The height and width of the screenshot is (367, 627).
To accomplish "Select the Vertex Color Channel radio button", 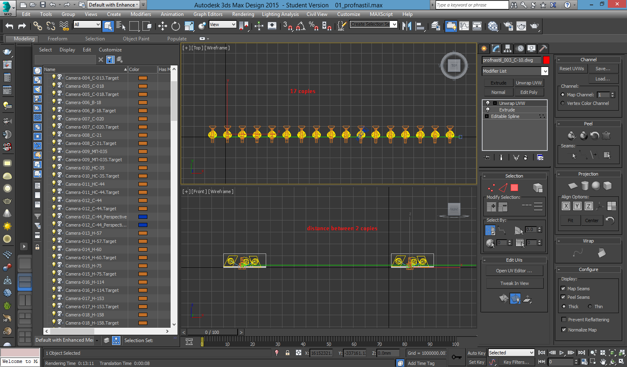I will 563,103.
